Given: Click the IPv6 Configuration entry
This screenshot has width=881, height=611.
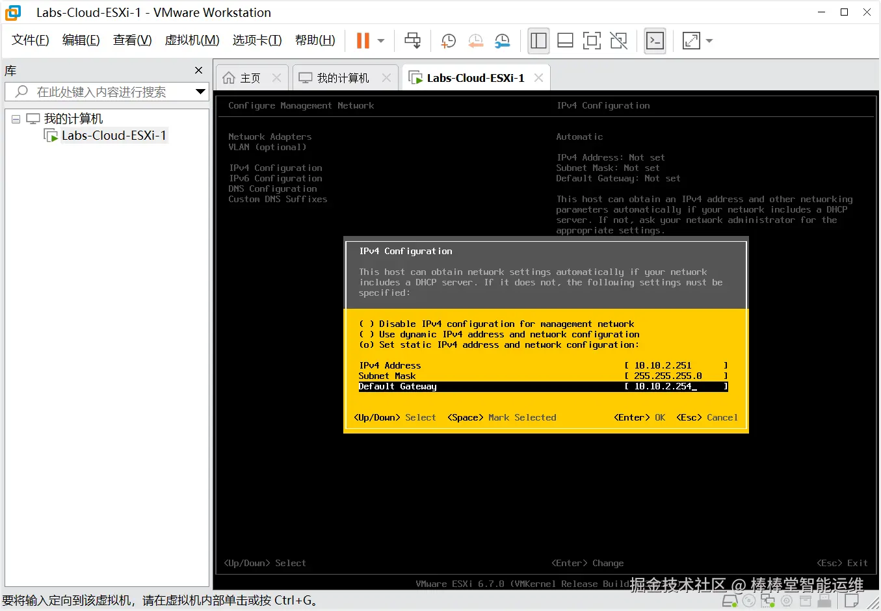Looking at the screenshot, I should [275, 178].
